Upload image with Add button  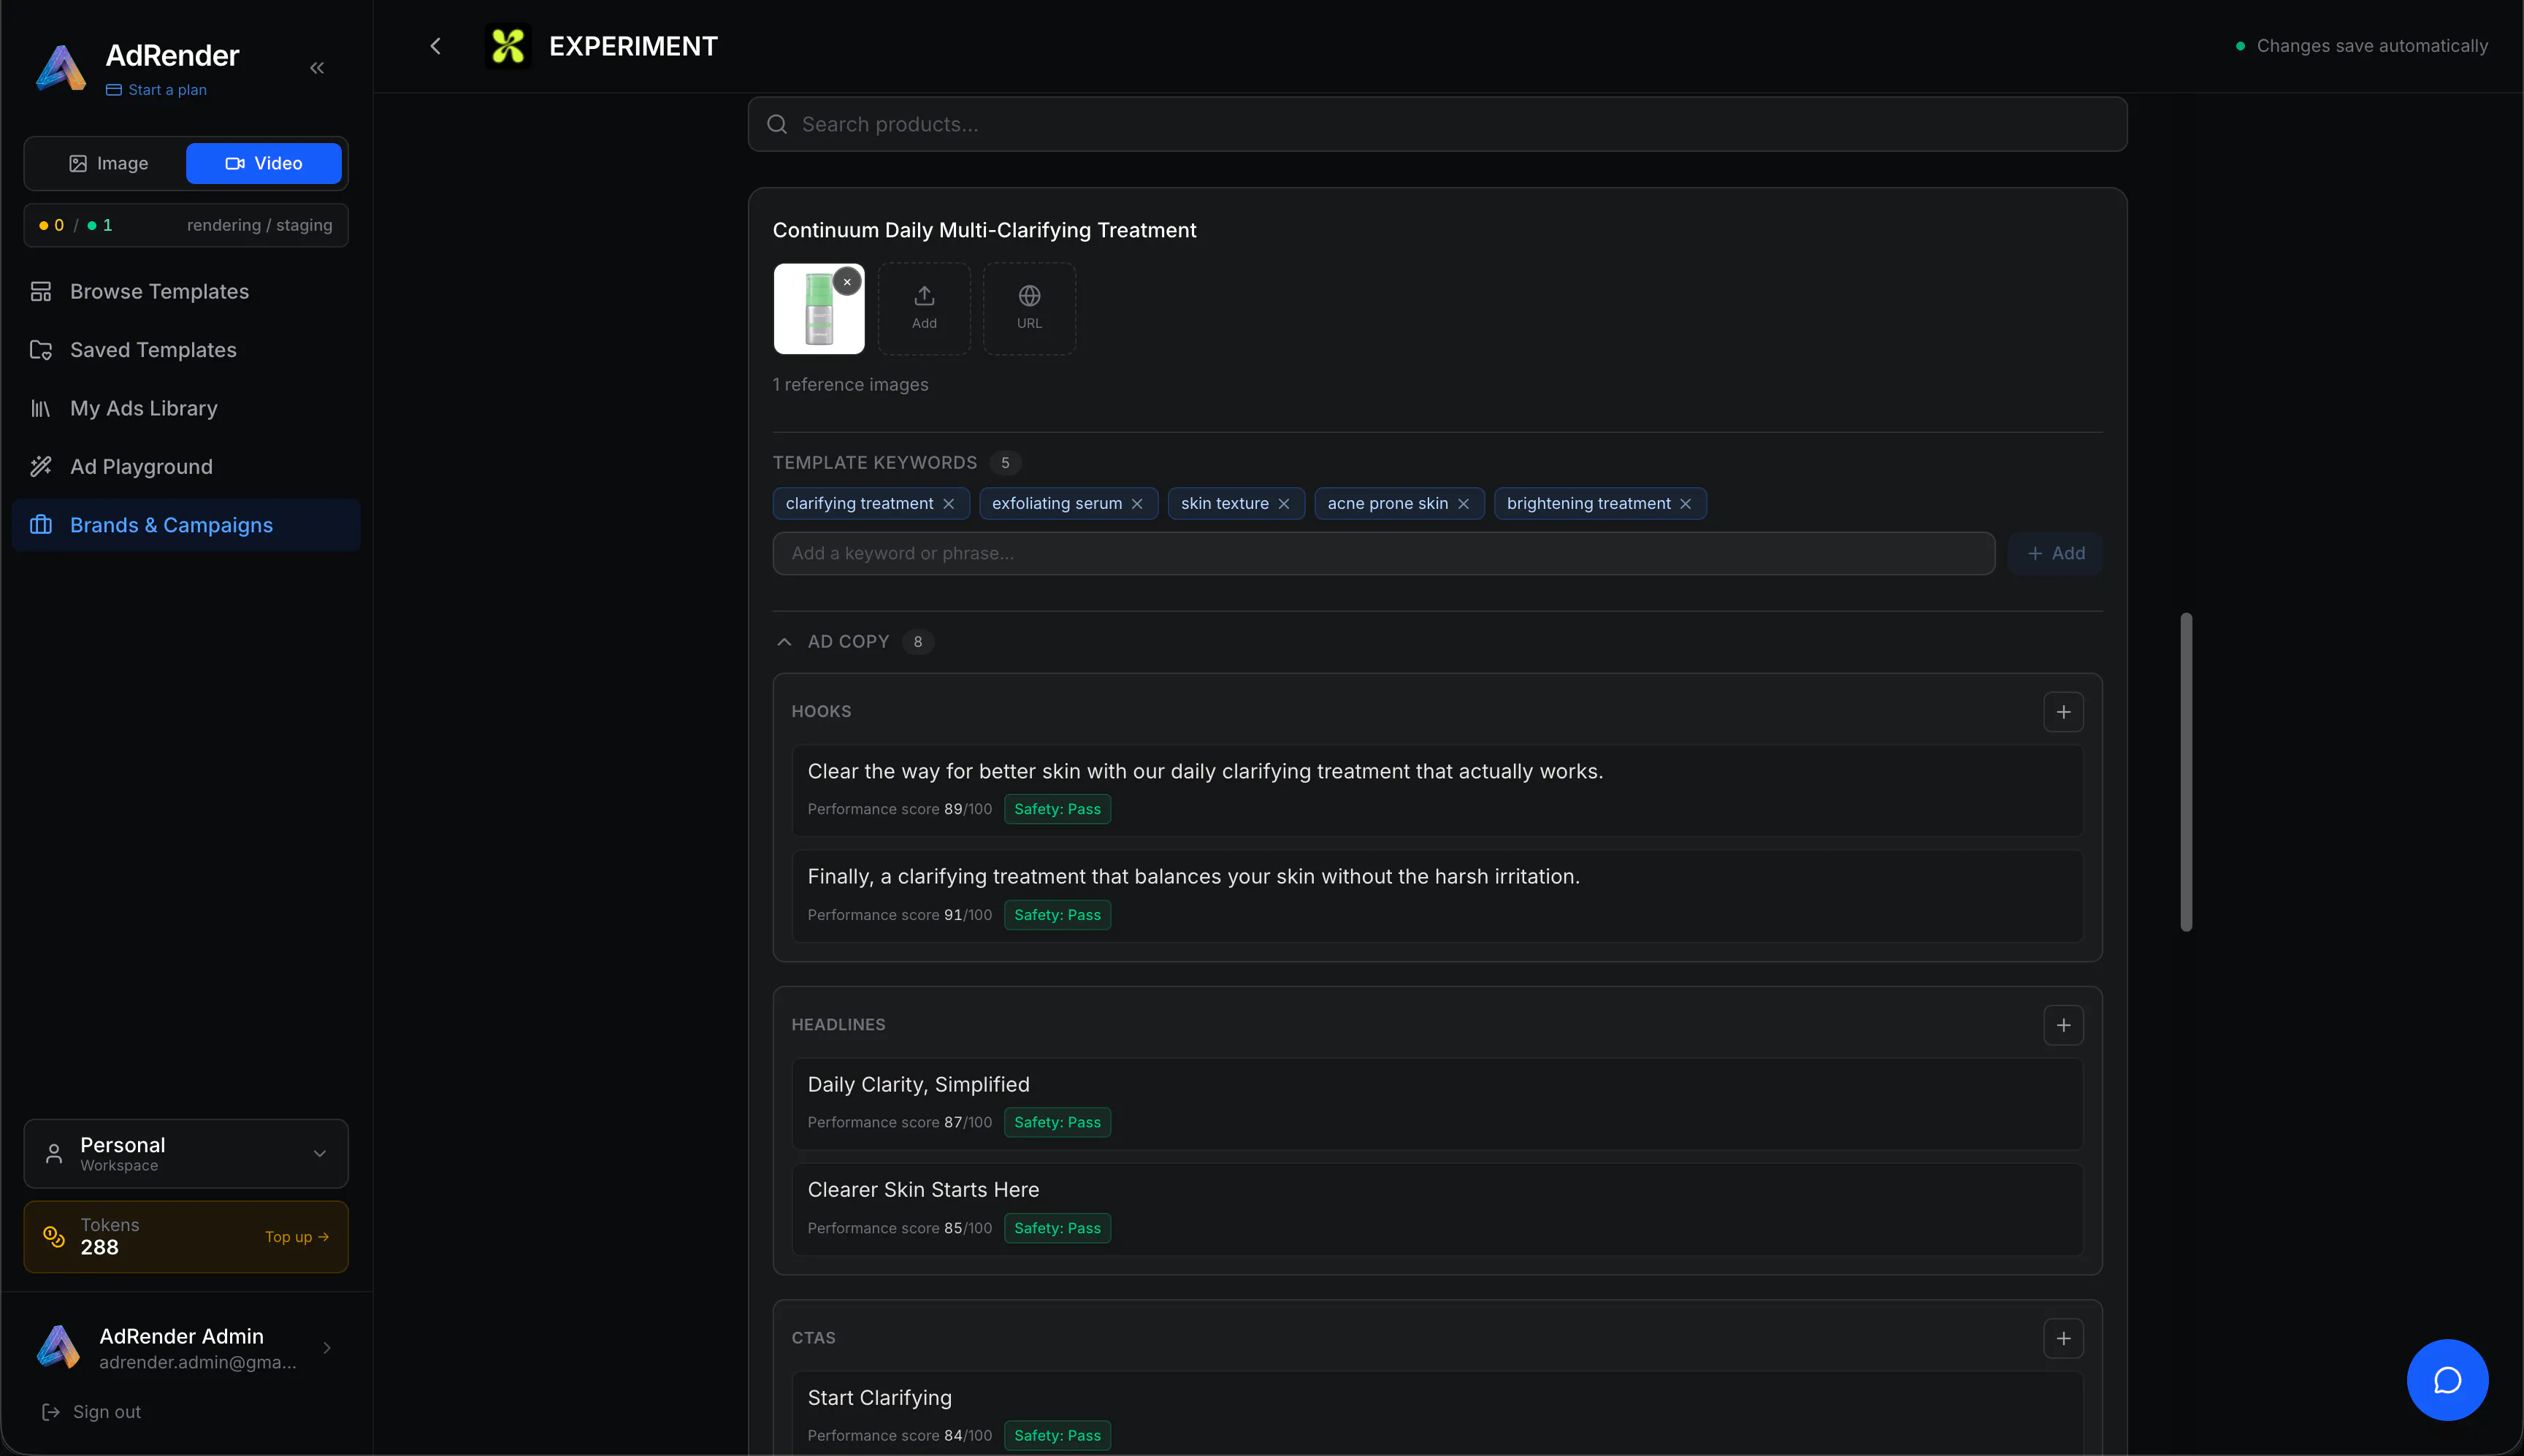[924, 308]
